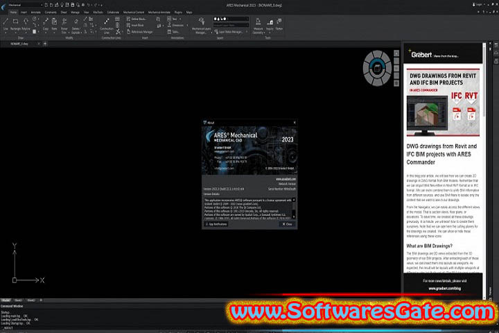Screen dimensions: 499x333
Task: Select the Construction Lines tool
Action: [107, 26]
